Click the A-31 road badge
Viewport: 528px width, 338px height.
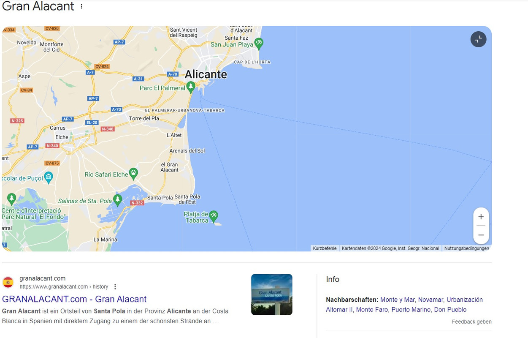(x=138, y=79)
